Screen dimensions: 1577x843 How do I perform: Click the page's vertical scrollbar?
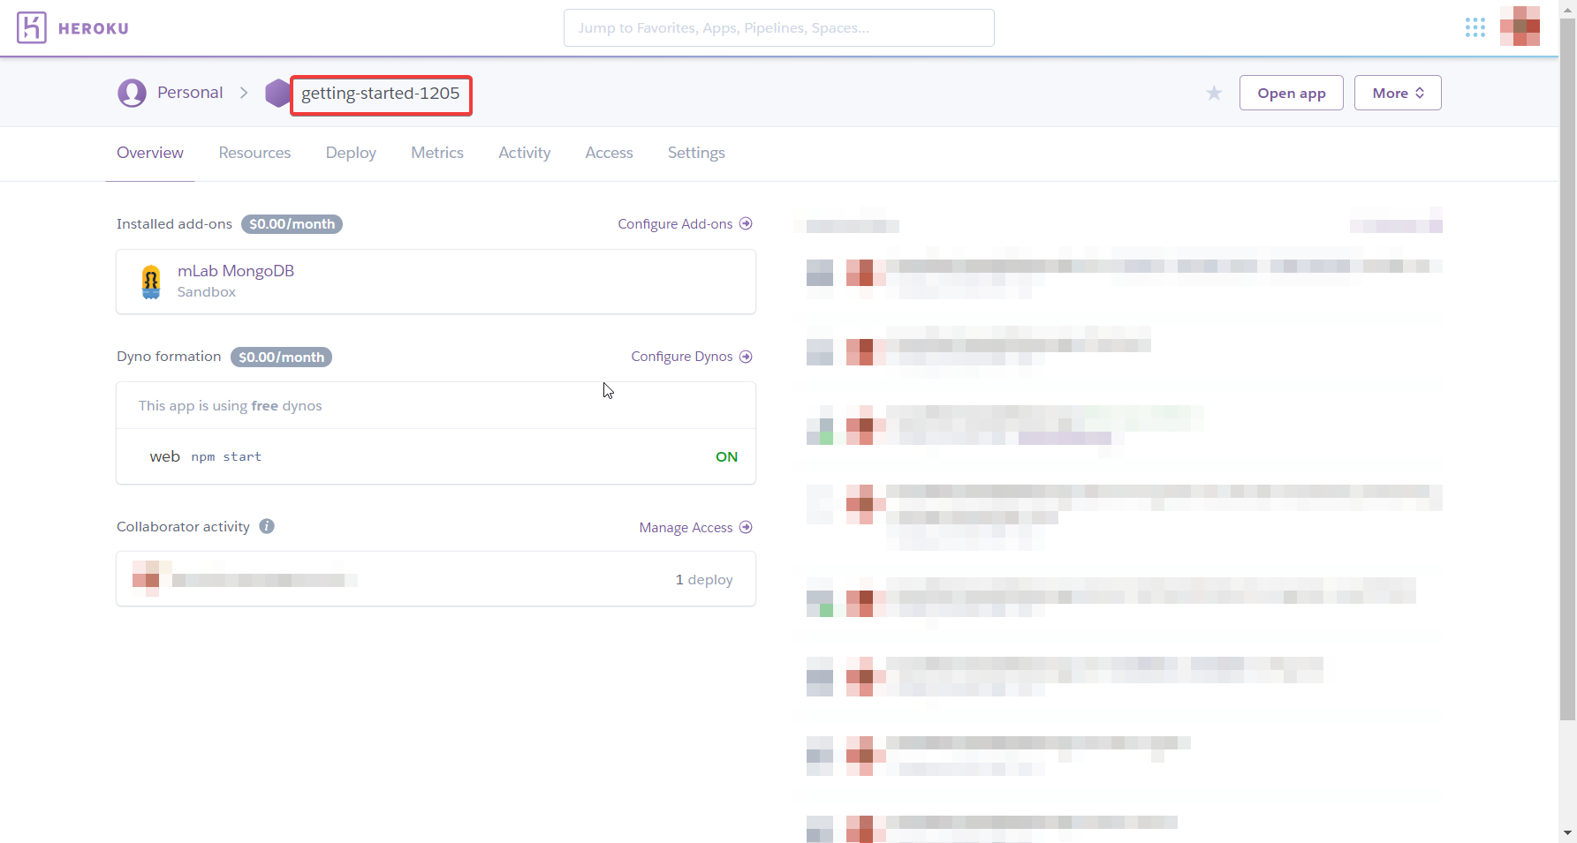pos(1567,371)
